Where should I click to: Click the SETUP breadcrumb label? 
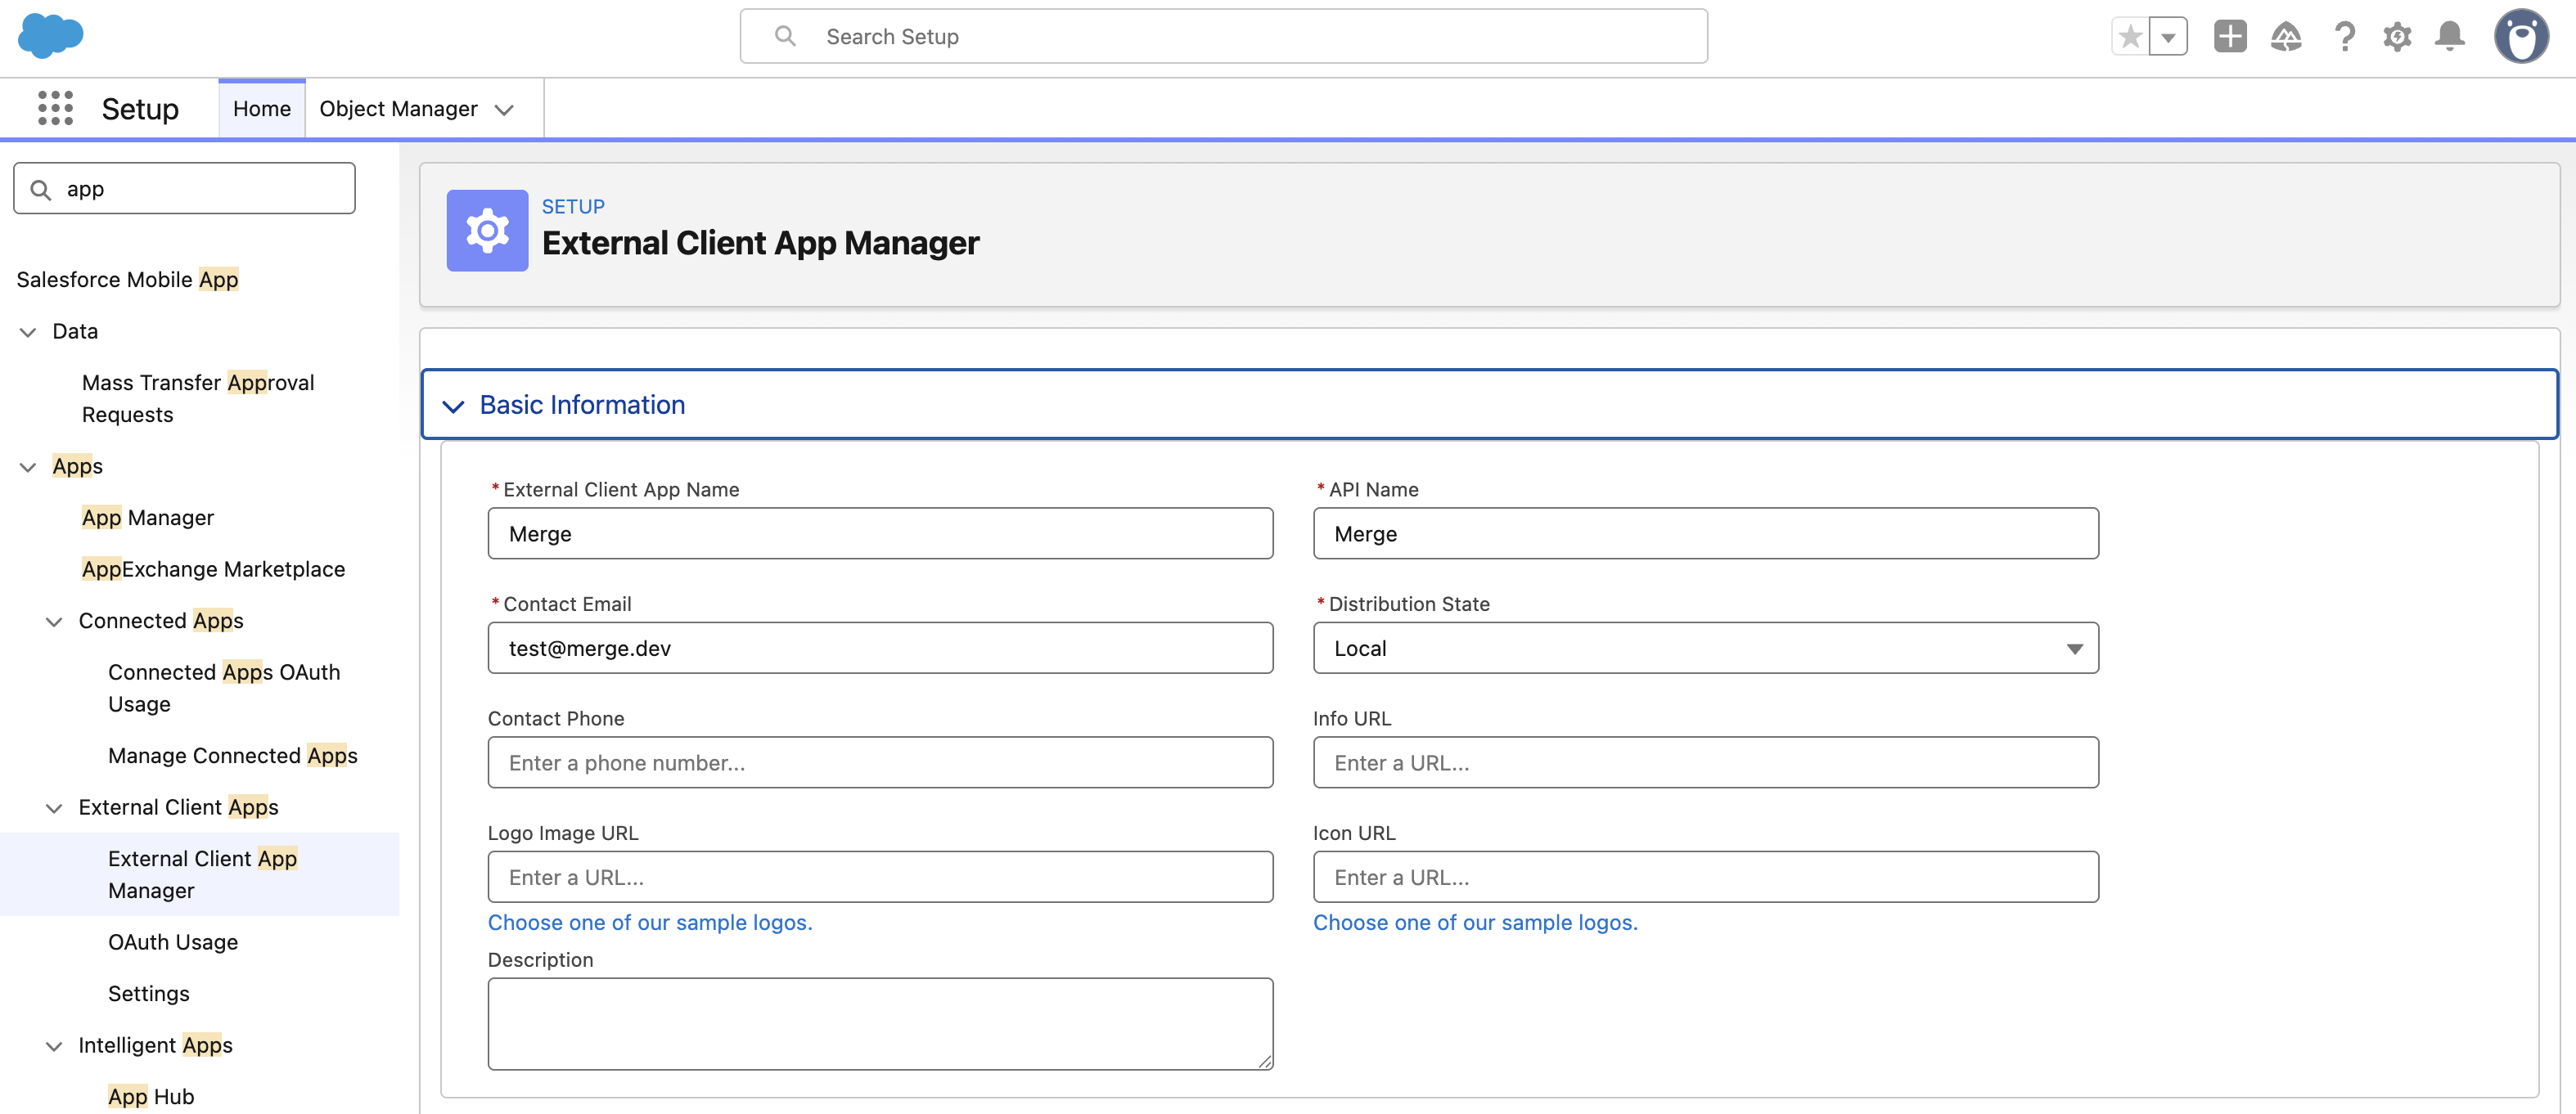573,206
